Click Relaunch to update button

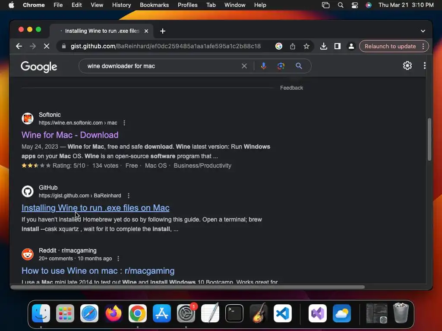tap(390, 46)
